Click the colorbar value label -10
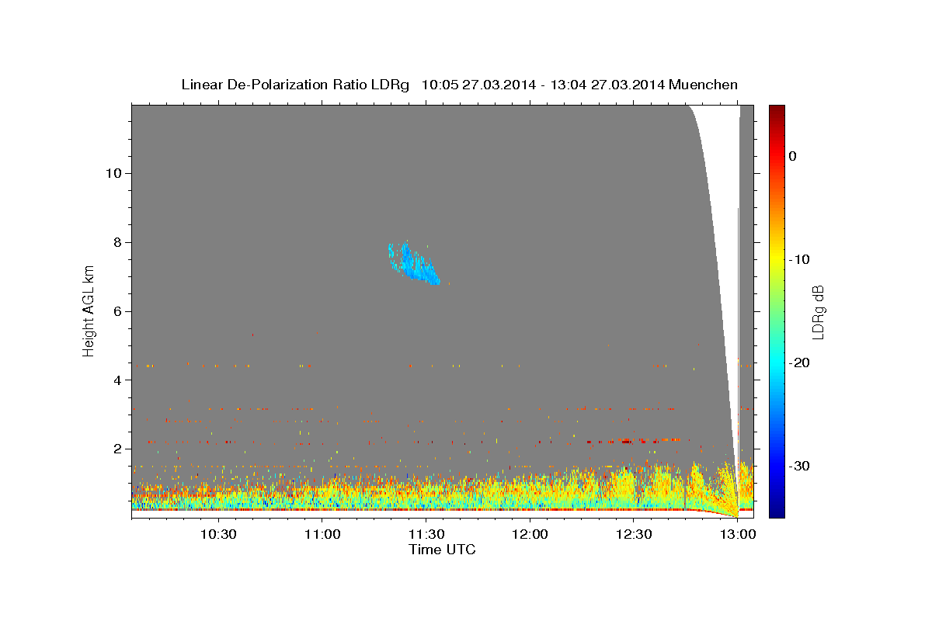This screenshot has width=932, height=621. (x=800, y=259)
